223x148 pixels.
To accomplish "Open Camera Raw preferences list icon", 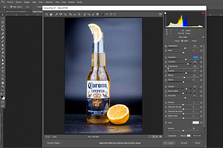I will pos(107,14).
